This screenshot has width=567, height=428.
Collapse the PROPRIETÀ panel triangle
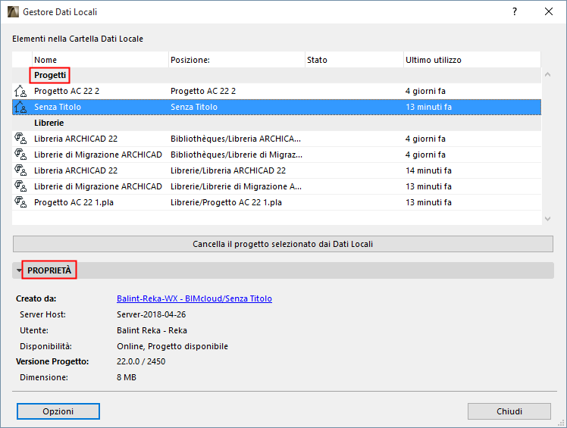tap(19, 270)
